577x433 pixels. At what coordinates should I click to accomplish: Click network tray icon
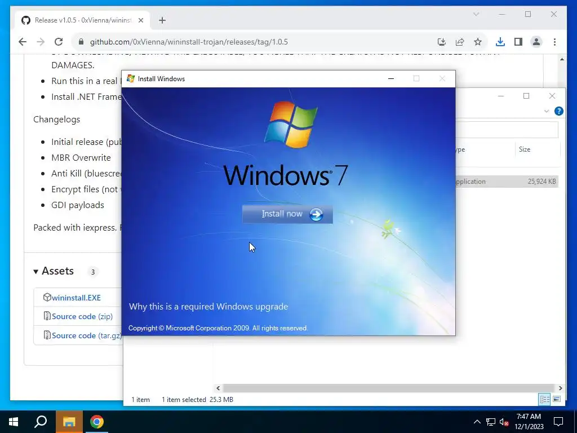pyautogui.click(x=491, y=422)
